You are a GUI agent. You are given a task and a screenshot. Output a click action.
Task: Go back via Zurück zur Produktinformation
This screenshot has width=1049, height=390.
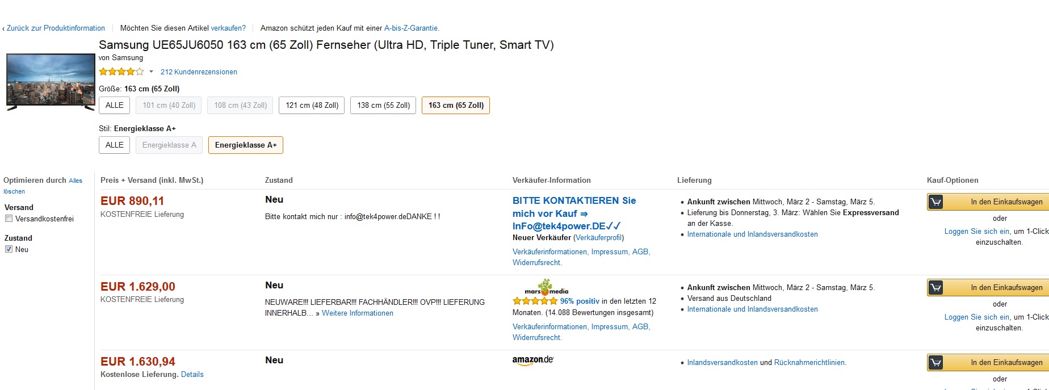click(56, 28)
